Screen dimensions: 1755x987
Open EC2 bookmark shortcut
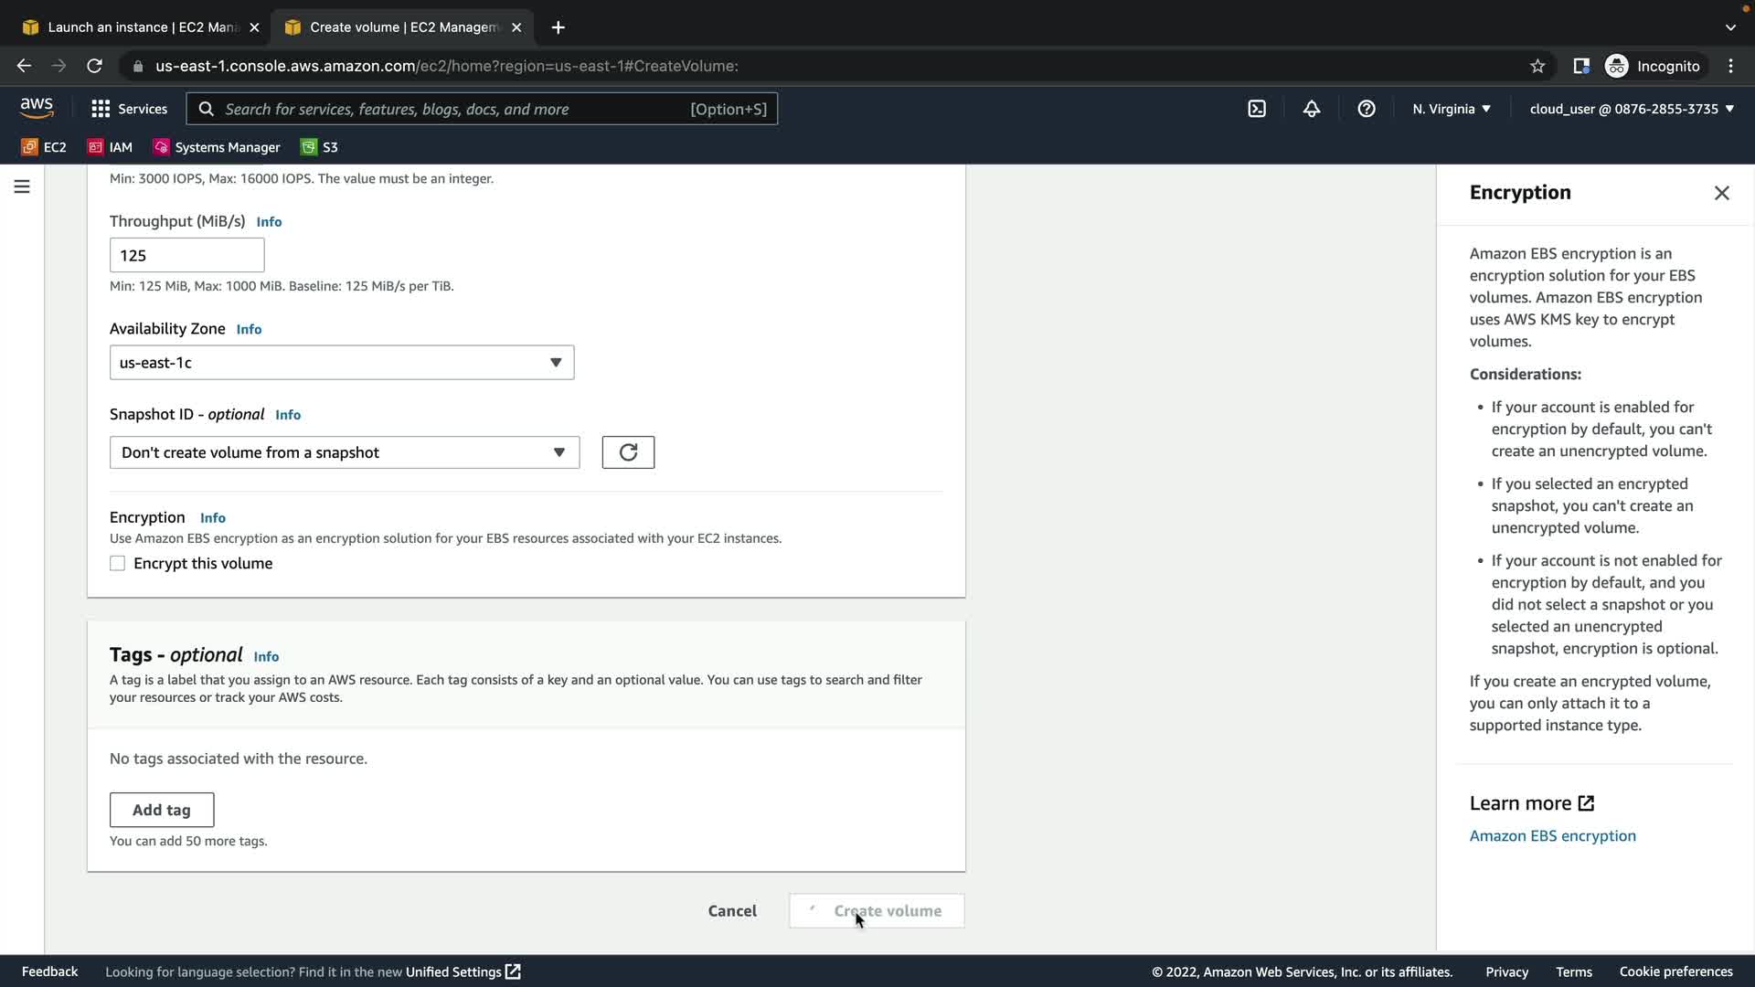click(44, 147)
